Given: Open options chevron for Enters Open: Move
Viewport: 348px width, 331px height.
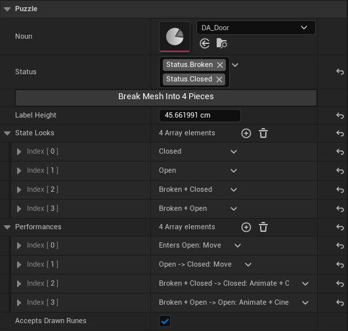Looking at the screenshot, I should click(x=238, y=246).
